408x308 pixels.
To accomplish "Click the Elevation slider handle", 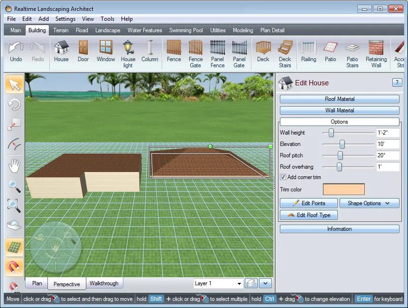I will [x=342, y=144].
